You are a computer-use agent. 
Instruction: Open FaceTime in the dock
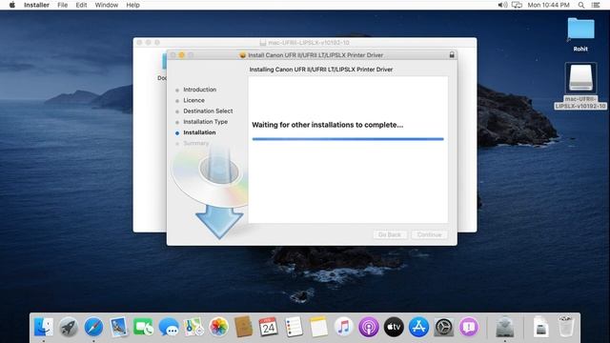(x=144, y=327)
